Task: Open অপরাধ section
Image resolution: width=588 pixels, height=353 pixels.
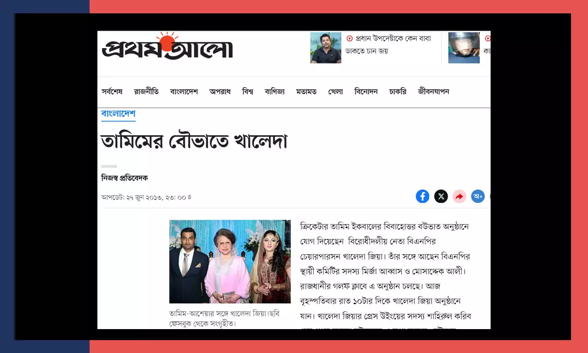Action: pos(220,91)
